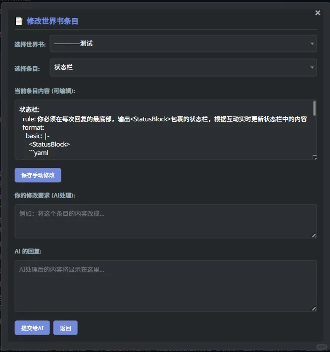Image resolution: width=330 pixels, height=352 pixels.
Task: Click the resize handle of the entry content textarea
Action: [x=315, y=157]
